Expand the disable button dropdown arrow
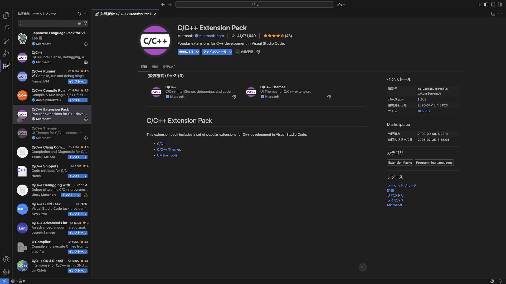Screen dimensions: 506x284 click(197, 52)
